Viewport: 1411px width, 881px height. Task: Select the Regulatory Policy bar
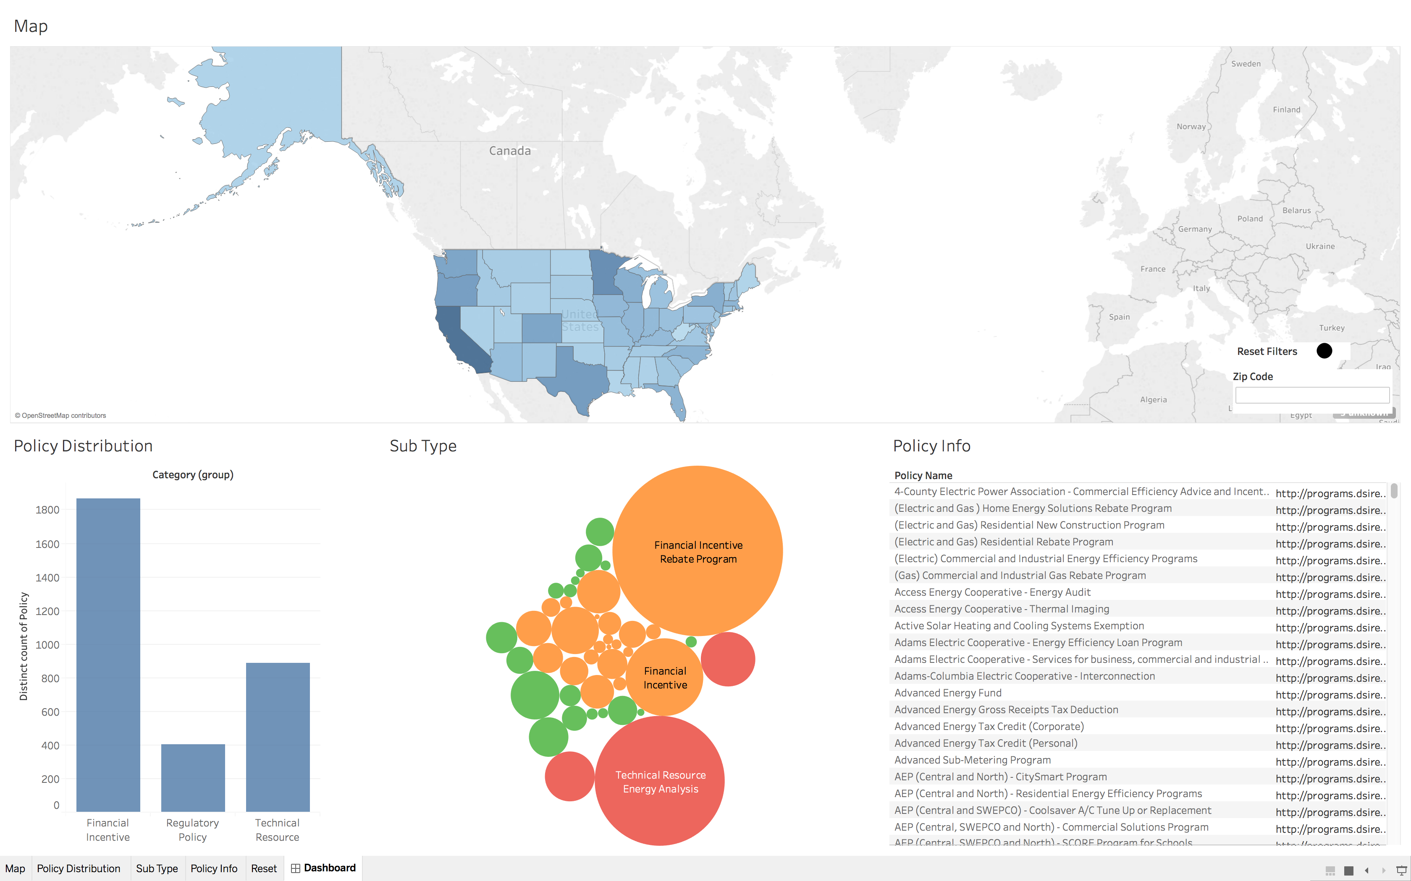(x=193, y=777)
